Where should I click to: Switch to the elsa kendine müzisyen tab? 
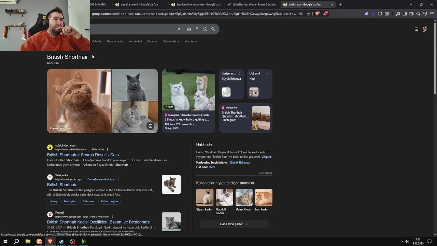point(196,4)
